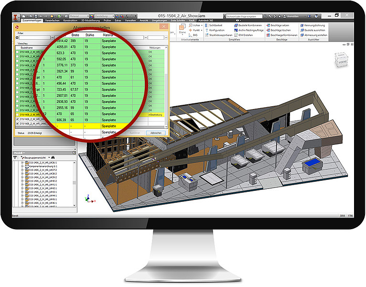Click the help question mark icon
Viewport: 366px width, 287px height.
316,16
